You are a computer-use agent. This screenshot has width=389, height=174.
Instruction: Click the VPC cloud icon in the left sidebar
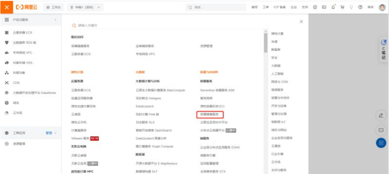pyautogui.click(x=7, y=53)
